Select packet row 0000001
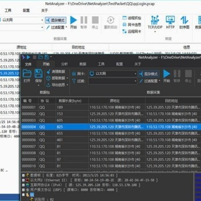Screen dimensions: 201x201 (x=111, y=107)
